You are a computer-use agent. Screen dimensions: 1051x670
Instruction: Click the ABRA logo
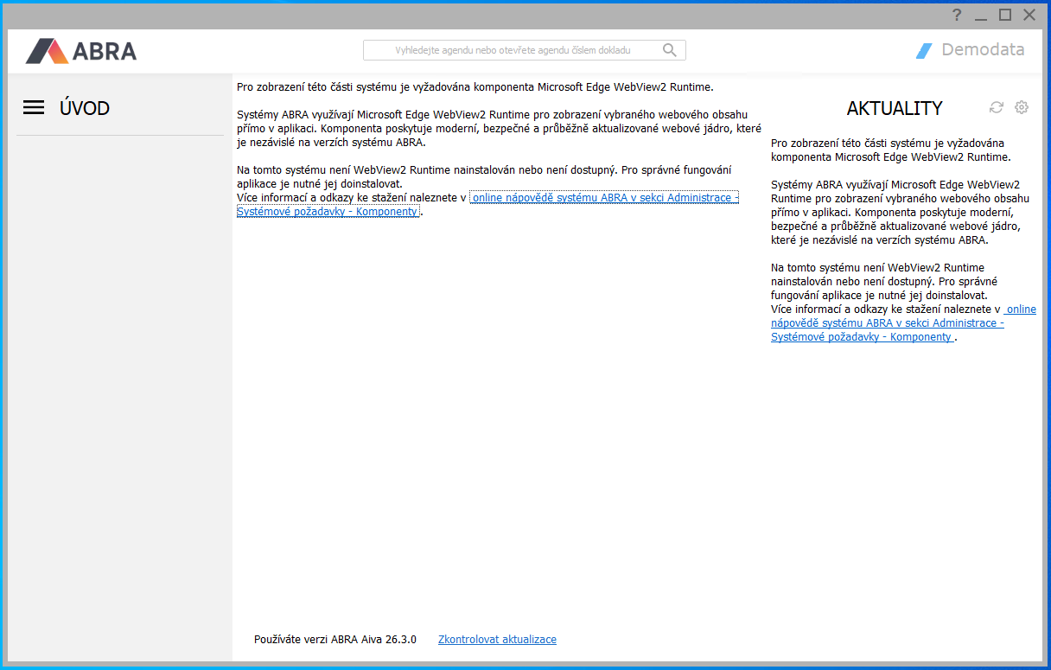pos(81,51)
